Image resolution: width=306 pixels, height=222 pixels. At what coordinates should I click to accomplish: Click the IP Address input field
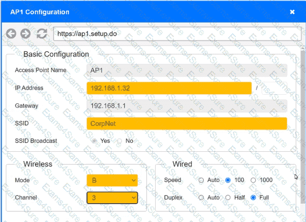point(169,88)
